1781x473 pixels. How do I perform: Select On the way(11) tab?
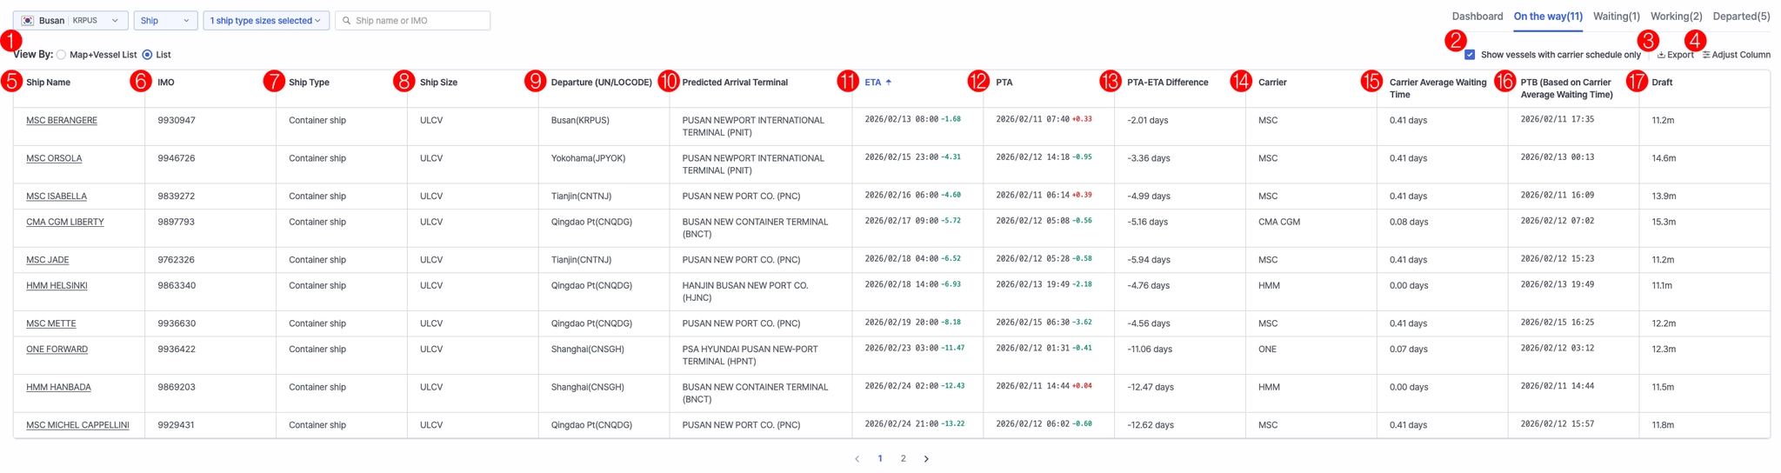coord(1548,17)
